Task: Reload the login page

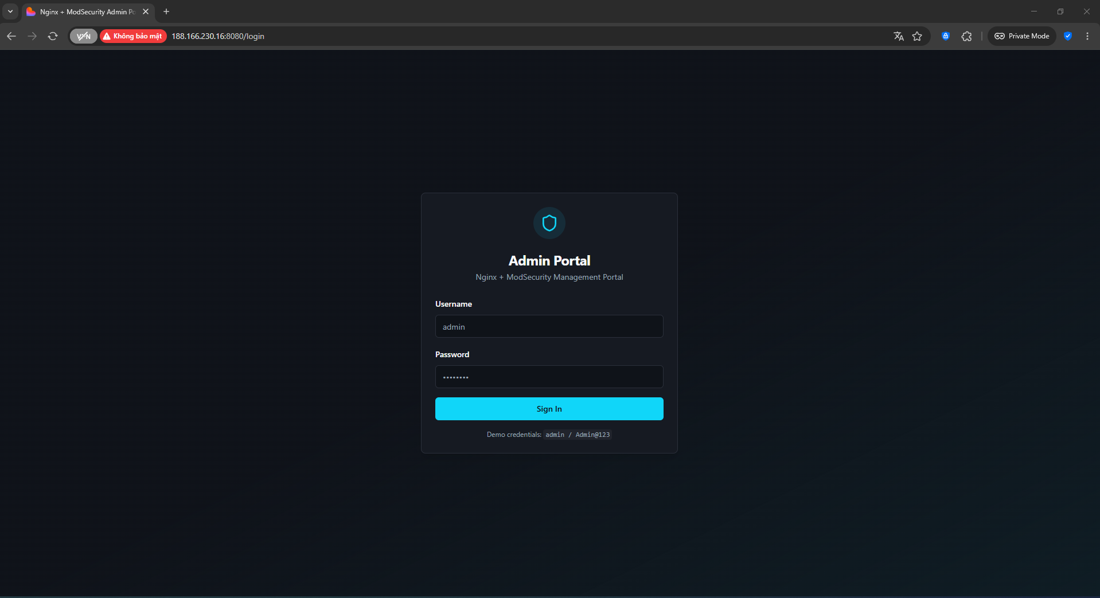Action: [x=53, y=36]
